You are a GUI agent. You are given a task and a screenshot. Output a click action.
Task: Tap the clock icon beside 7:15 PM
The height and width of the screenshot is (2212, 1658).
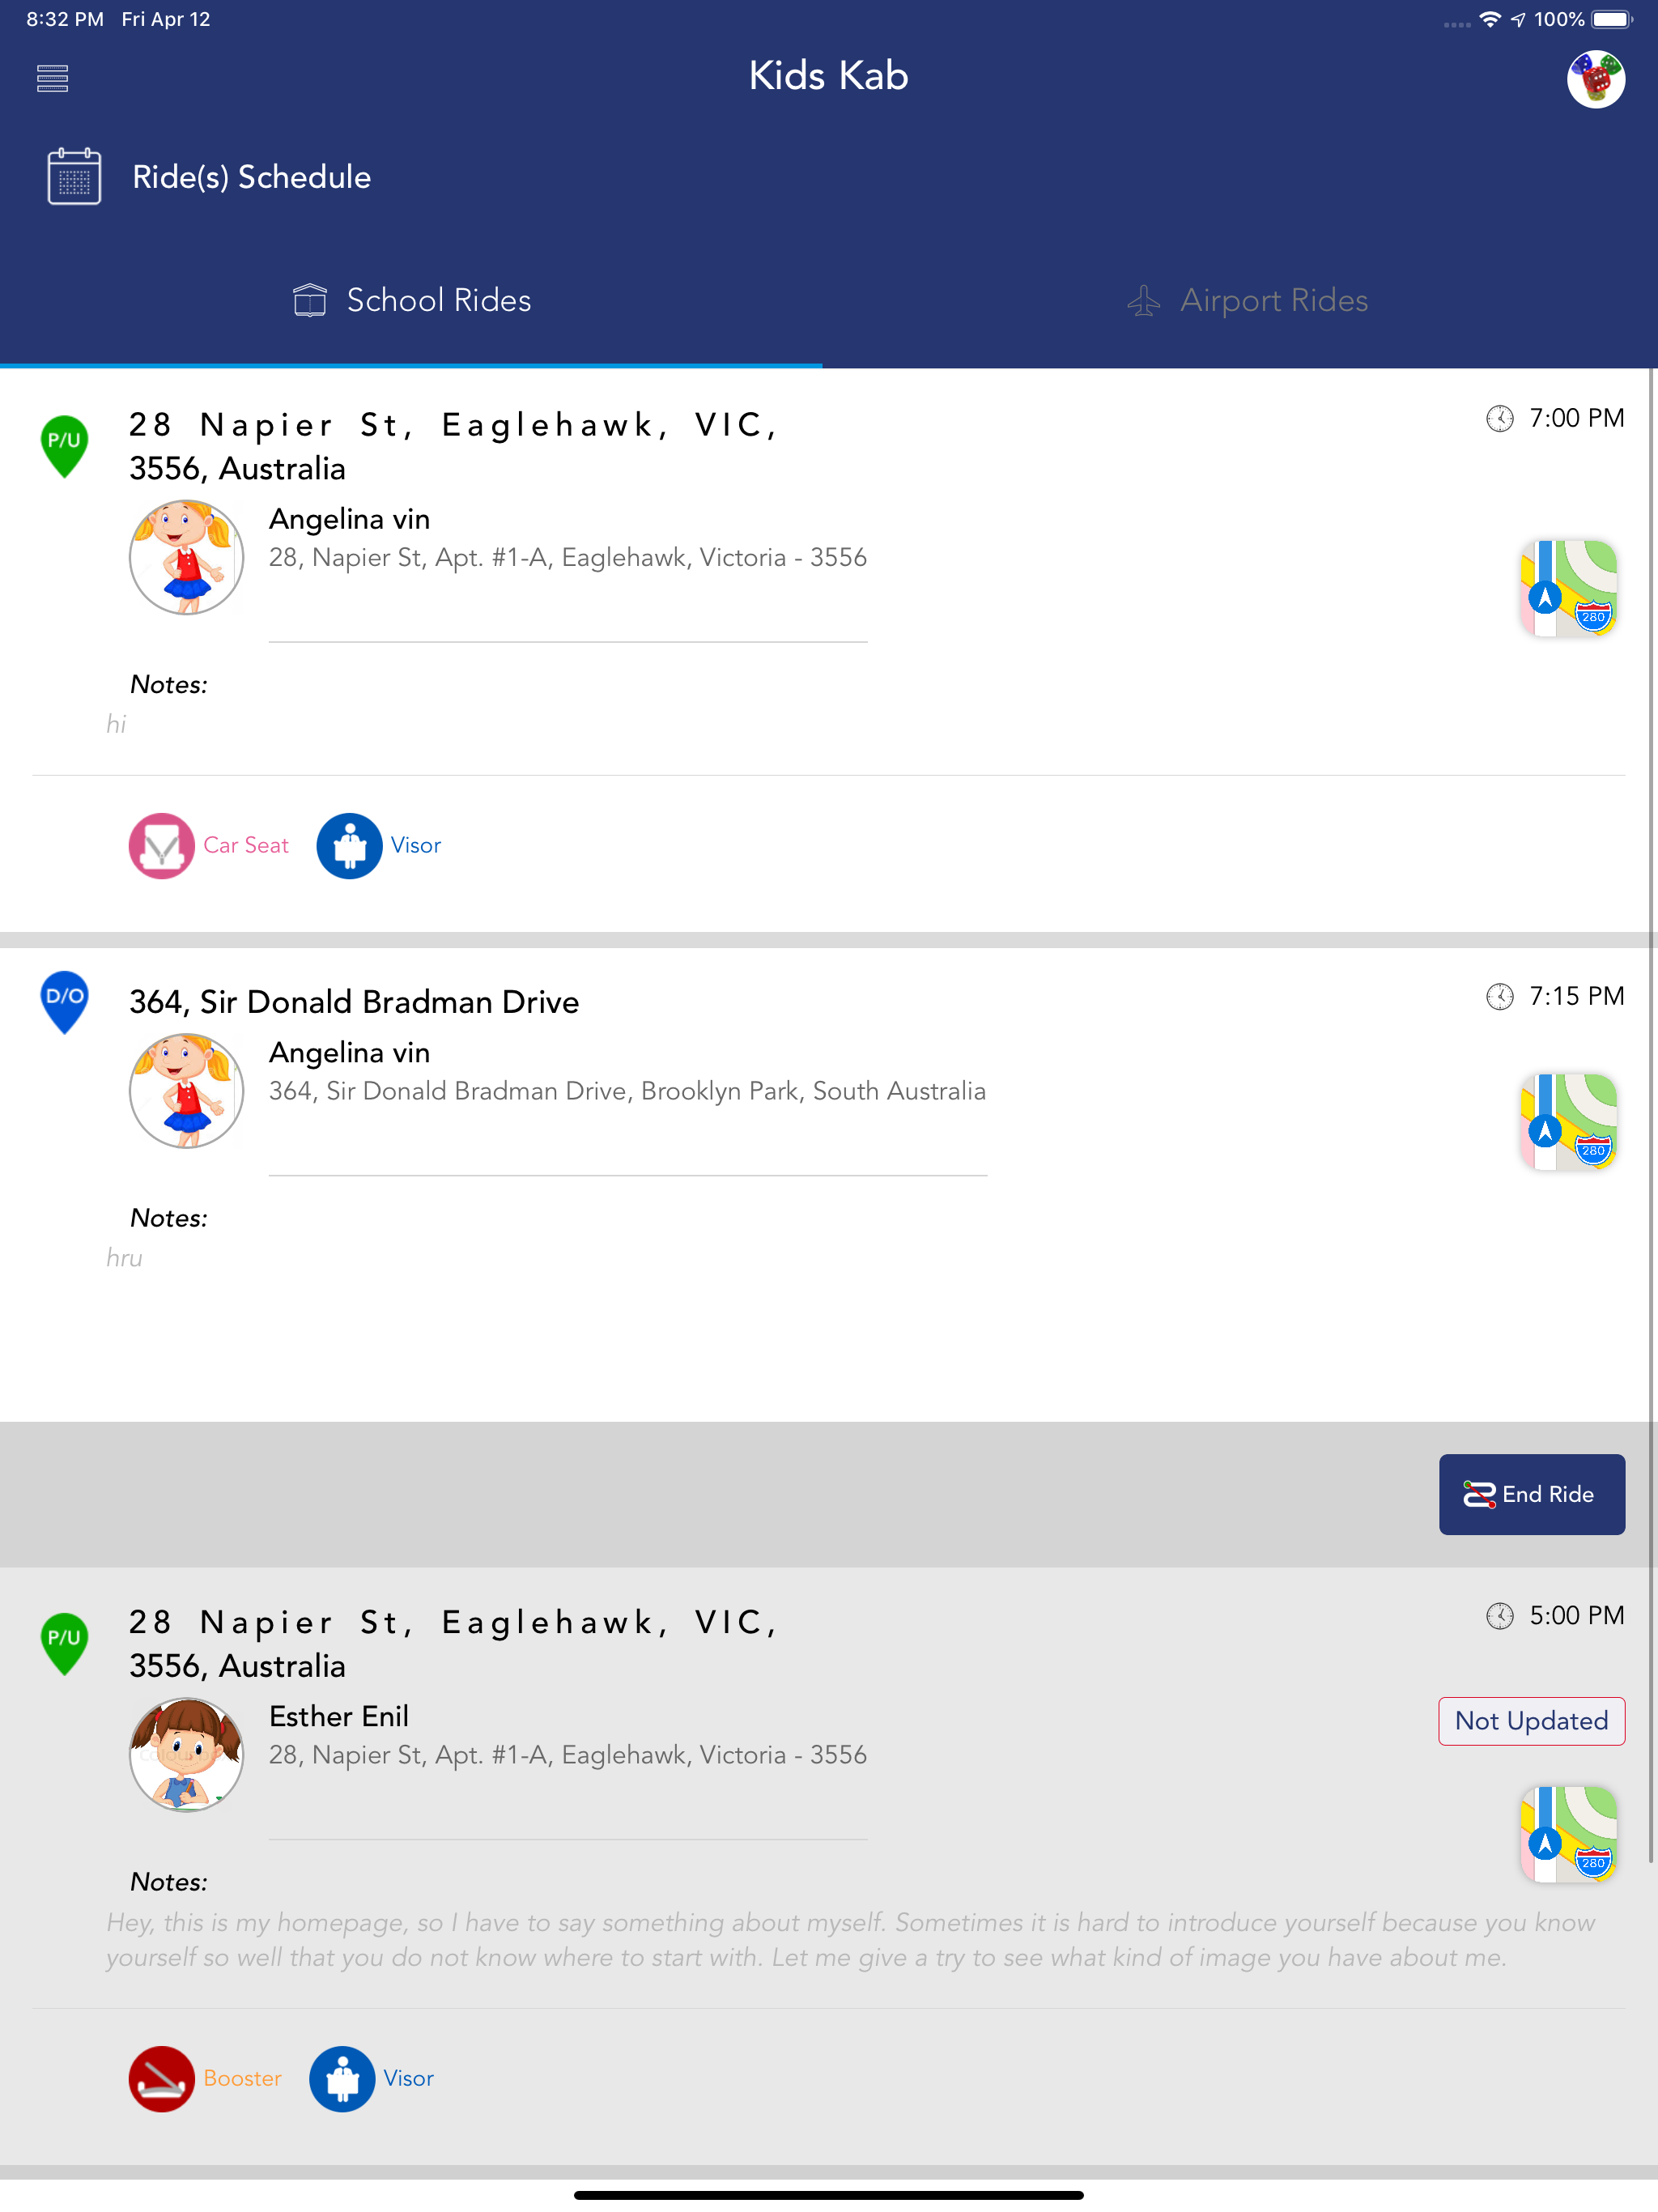(1499, 996)
